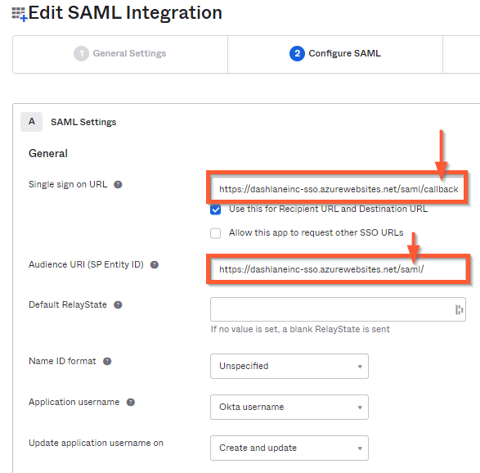The image size is (480, 473).
Task: Click the app grid icon beside Edit SAML Integration
Action: tap(19, 14)
